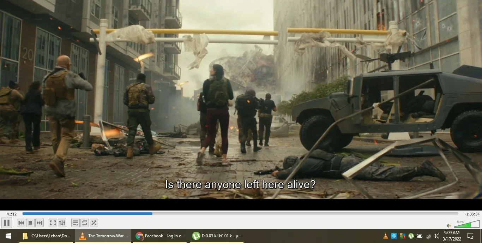Click elapsed time 41:12 label

click(x=12, y=214)
